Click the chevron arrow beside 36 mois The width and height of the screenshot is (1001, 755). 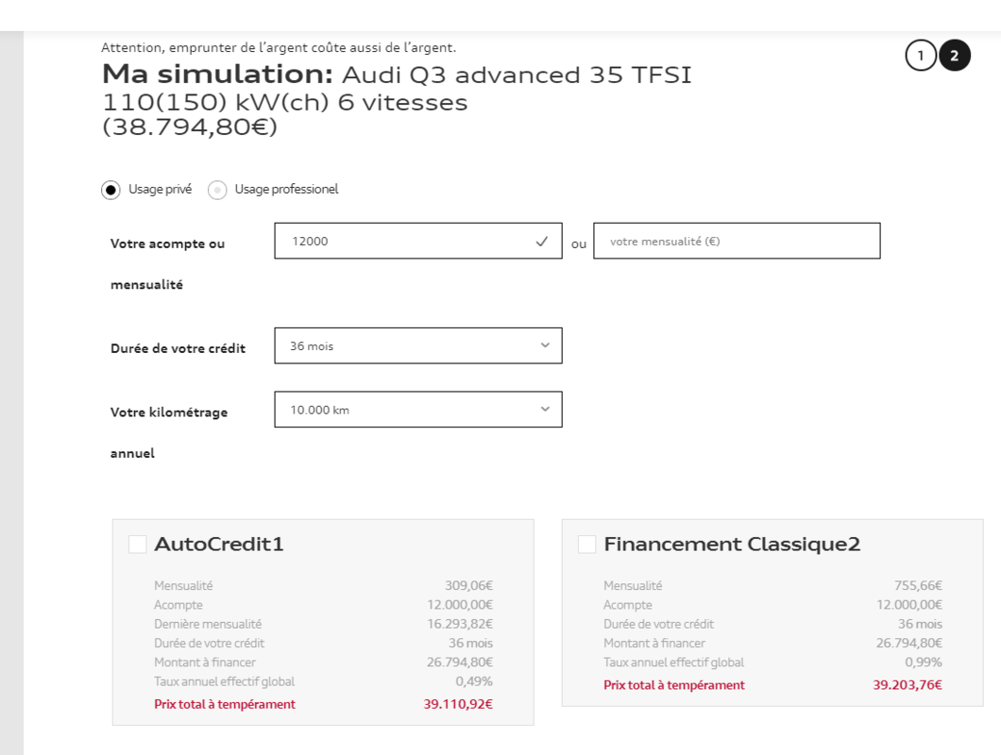click(x=545, y=345)
